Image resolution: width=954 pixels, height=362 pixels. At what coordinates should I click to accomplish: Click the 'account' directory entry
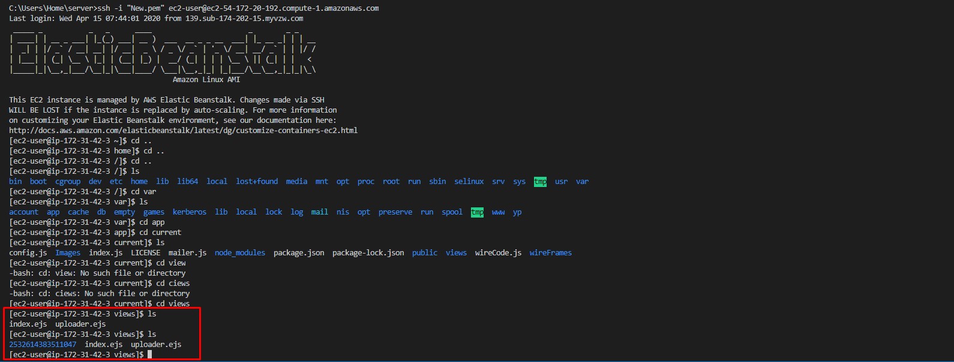tap(24, 212)
